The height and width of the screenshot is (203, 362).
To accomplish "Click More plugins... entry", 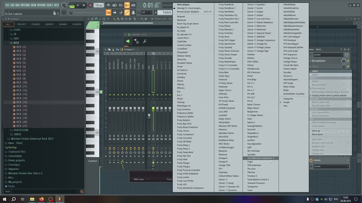I will coord(184,5).
